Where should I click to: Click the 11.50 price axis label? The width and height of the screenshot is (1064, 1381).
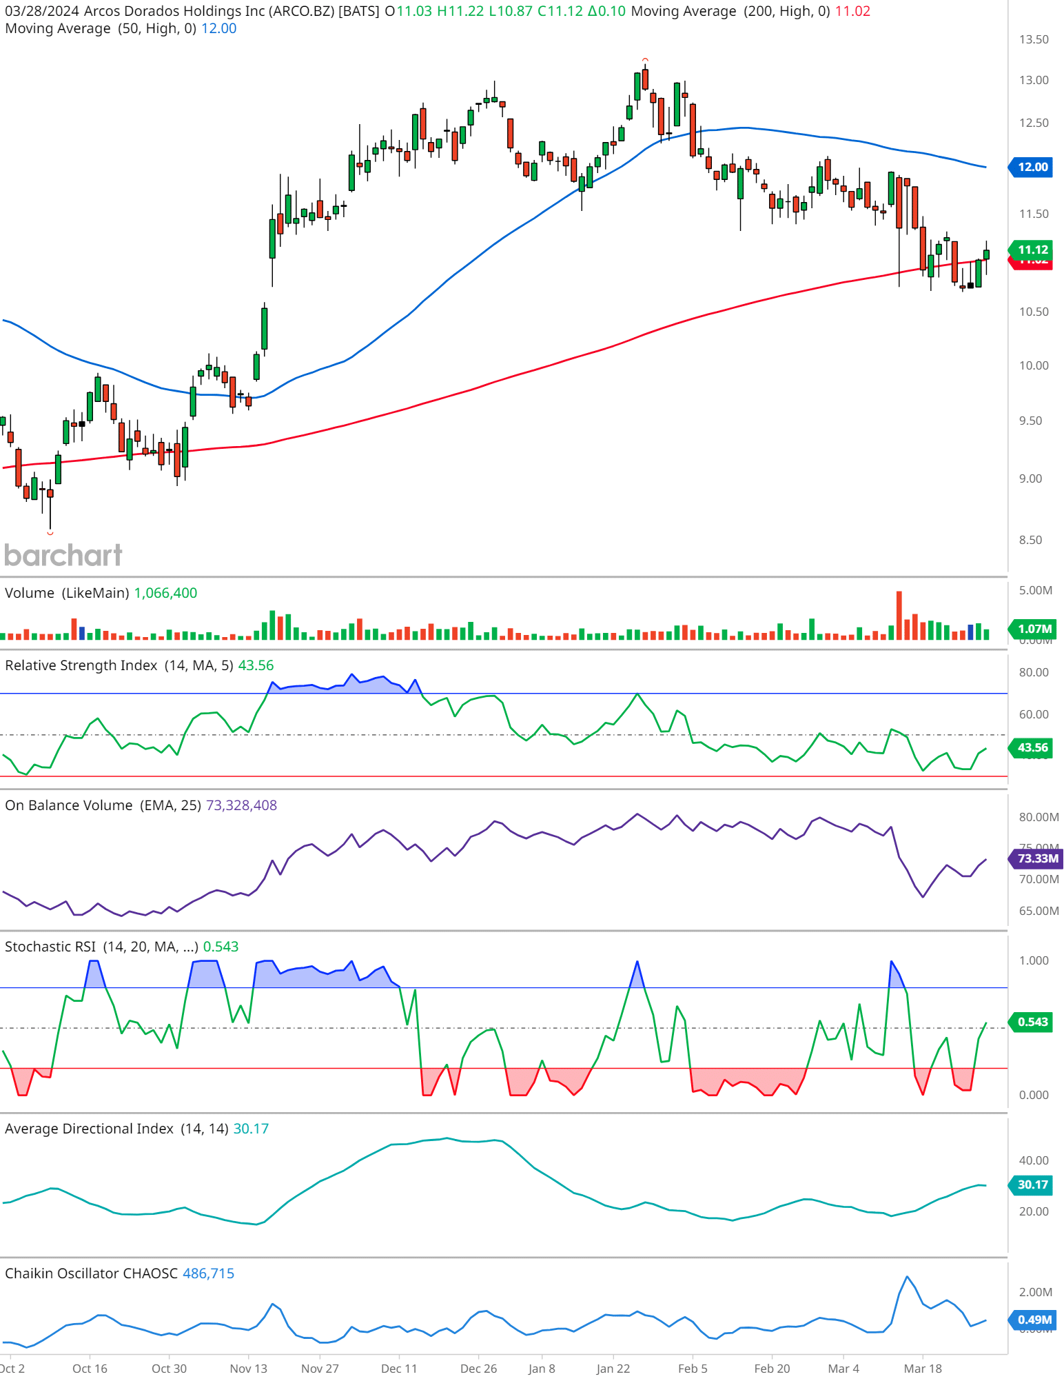(1034, 214)
